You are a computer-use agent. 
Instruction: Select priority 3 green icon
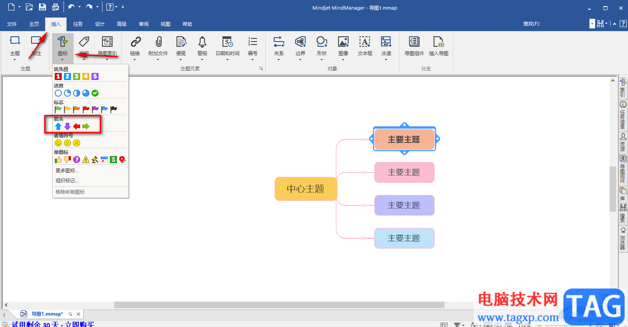click(x=77, y=77)
